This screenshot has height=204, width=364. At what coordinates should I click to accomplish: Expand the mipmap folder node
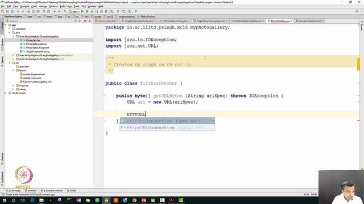(x=13, y=86)
